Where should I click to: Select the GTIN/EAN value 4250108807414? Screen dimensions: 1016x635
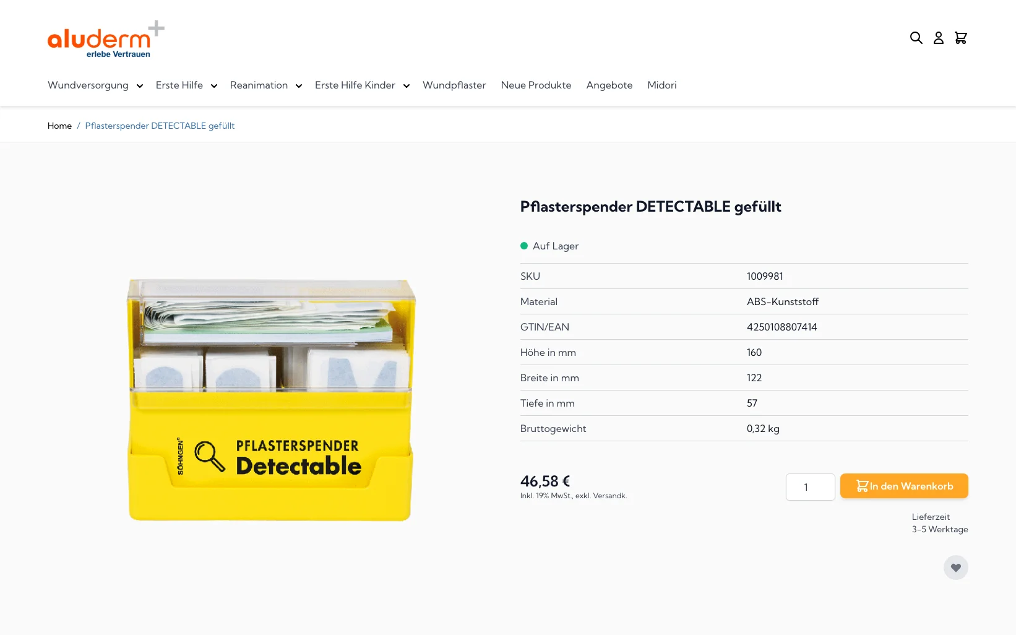pyautogui.click(x=782, y=327)
